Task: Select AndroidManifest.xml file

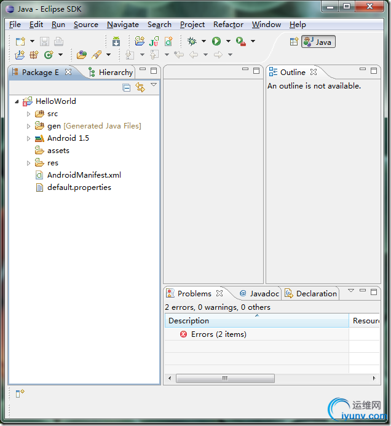Action: click(78, 175)
